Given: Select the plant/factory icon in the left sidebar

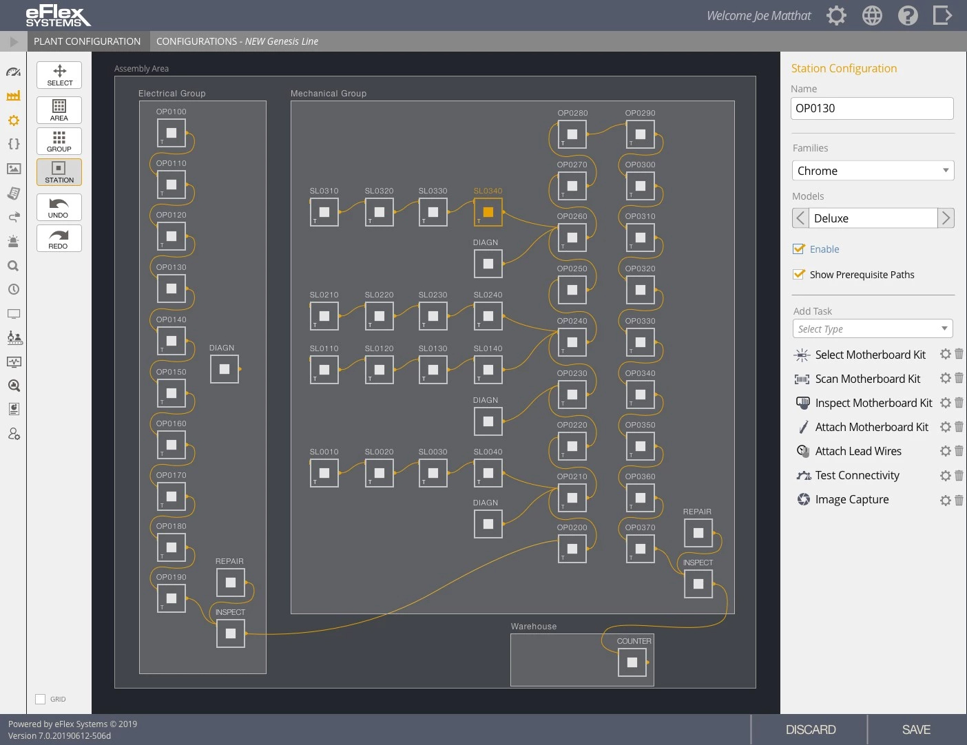Looking at the screenshot, I should click(14, 96).
